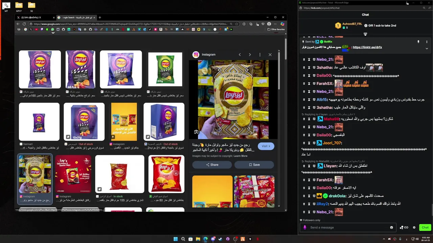433x243 pixels.
Task: Open the 12x21g Lay's box thumbnail
Action: (84, 122)
